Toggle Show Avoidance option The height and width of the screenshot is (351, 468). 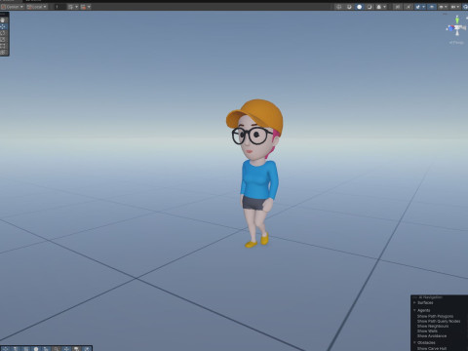click(432, 335)
